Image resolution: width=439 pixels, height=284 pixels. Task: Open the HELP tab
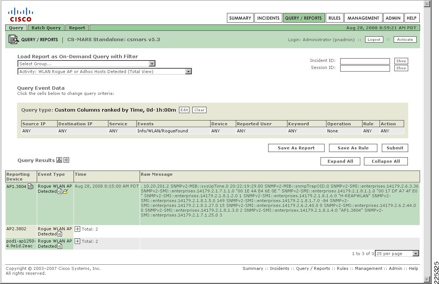tap(412, 18)
